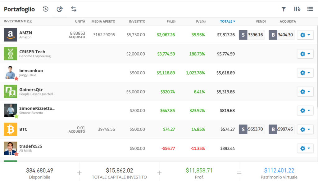The image size is (318, 181).
Task: Click the INVESTIMENTI (12) header
Action: [x=18, y=21]
